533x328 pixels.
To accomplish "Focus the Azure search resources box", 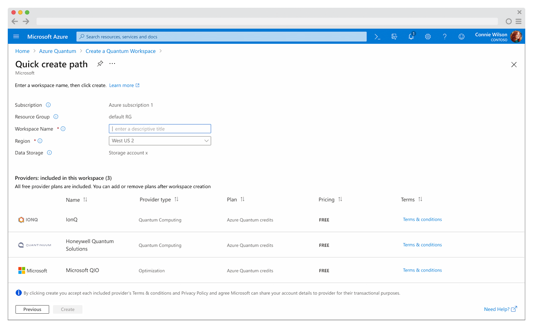I will [221, 36].
